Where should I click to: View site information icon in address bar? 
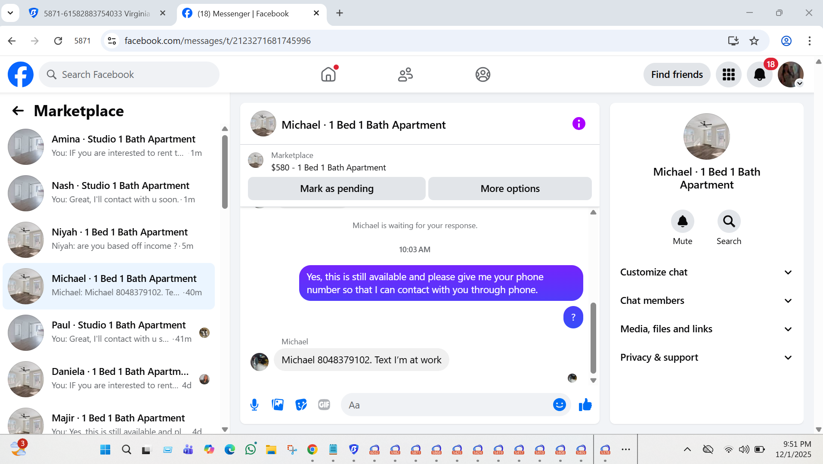(112, 41)
